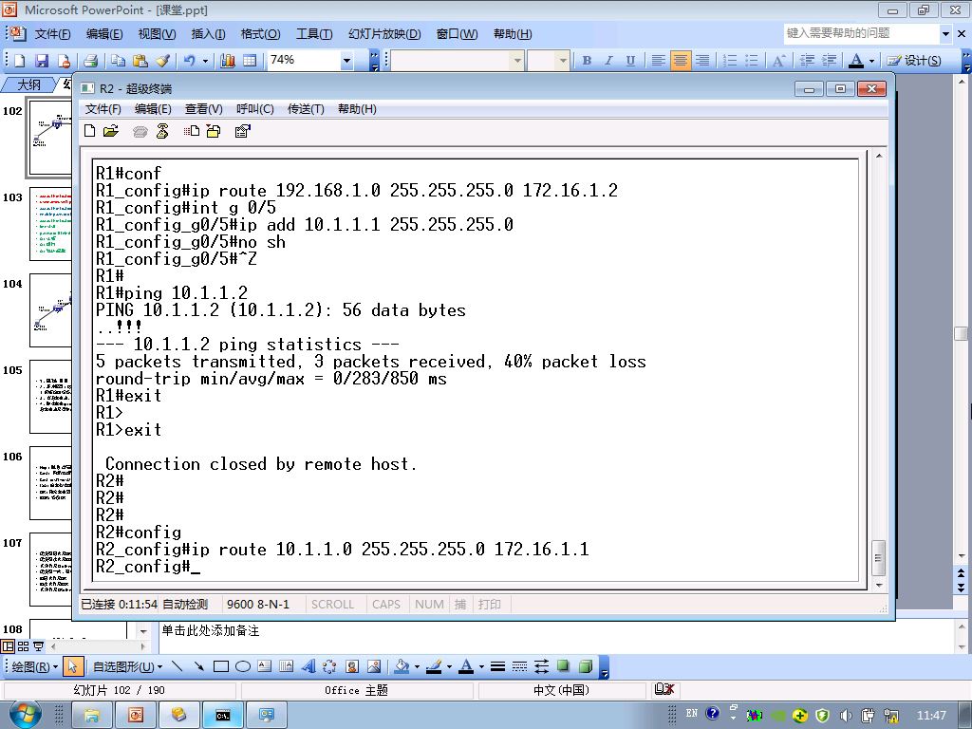
Task: Click Increase Font Size icon
Action: [x=778, y=60]
